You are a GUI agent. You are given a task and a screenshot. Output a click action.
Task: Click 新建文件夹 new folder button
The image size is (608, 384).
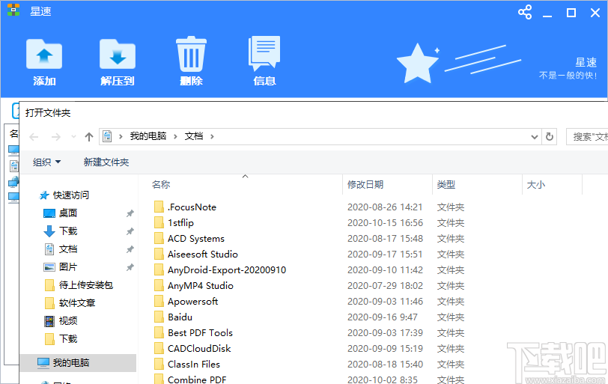[x=106, y=162]
